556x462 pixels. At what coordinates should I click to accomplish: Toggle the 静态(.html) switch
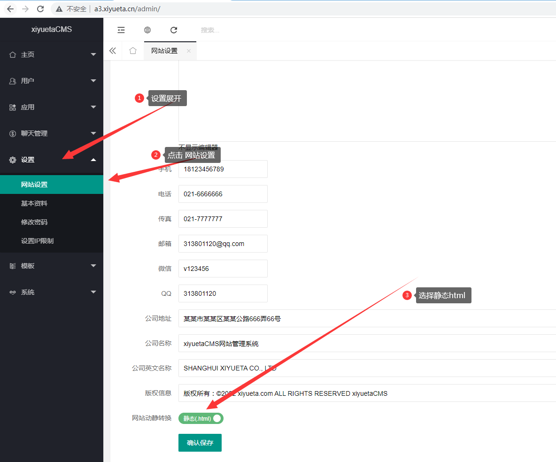(x=201, y=418)
